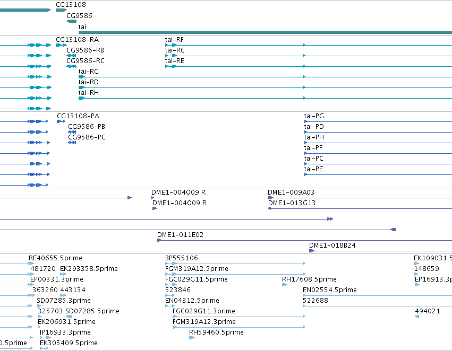Select the tai-PF protein label

click(313, 148)
